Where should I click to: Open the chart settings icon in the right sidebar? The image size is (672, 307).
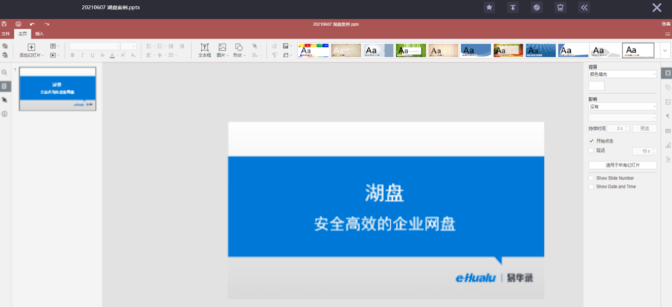pos(667,145)
